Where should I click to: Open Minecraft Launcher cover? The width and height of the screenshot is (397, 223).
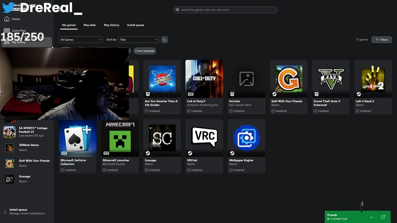tap(120, 138)
